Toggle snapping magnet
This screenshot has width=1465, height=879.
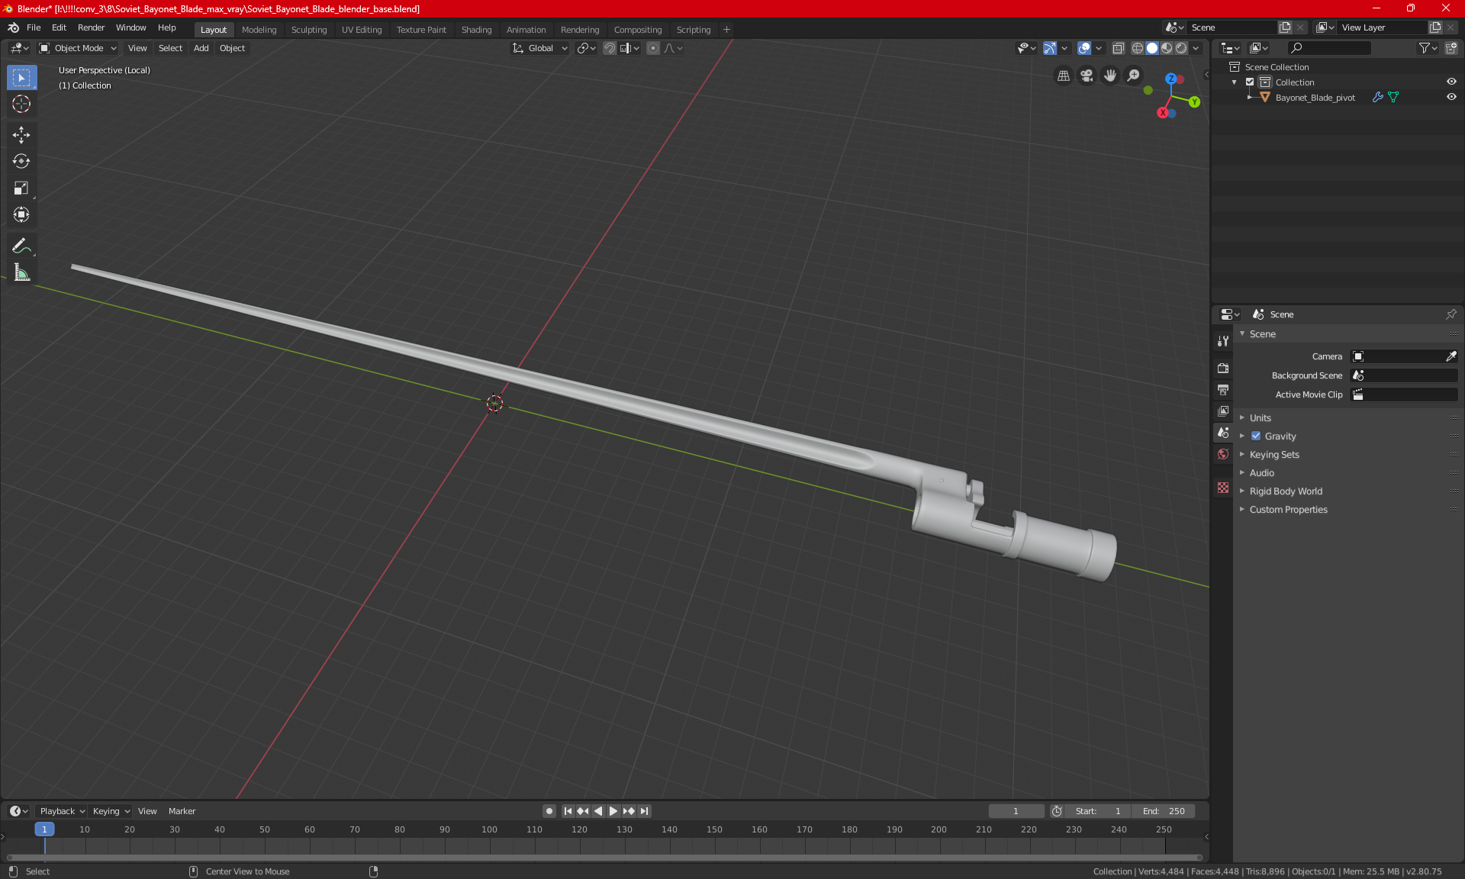coord(610,48)
